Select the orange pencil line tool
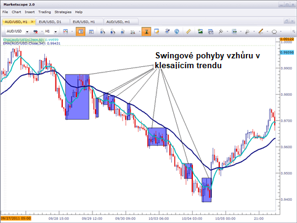The image size is (297, 223). click(261, 31)
